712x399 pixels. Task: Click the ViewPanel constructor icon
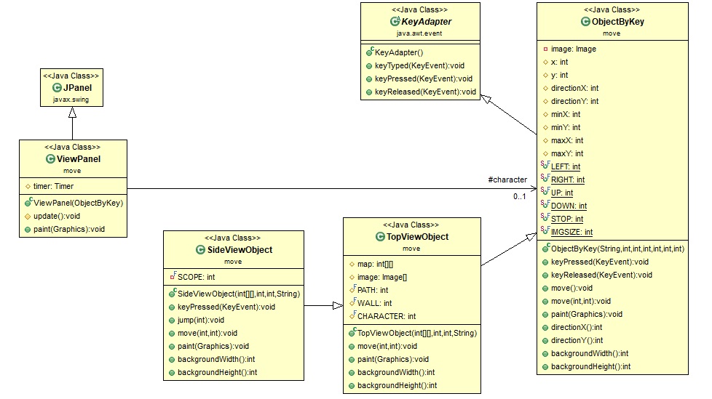click(x=28, y=203)
